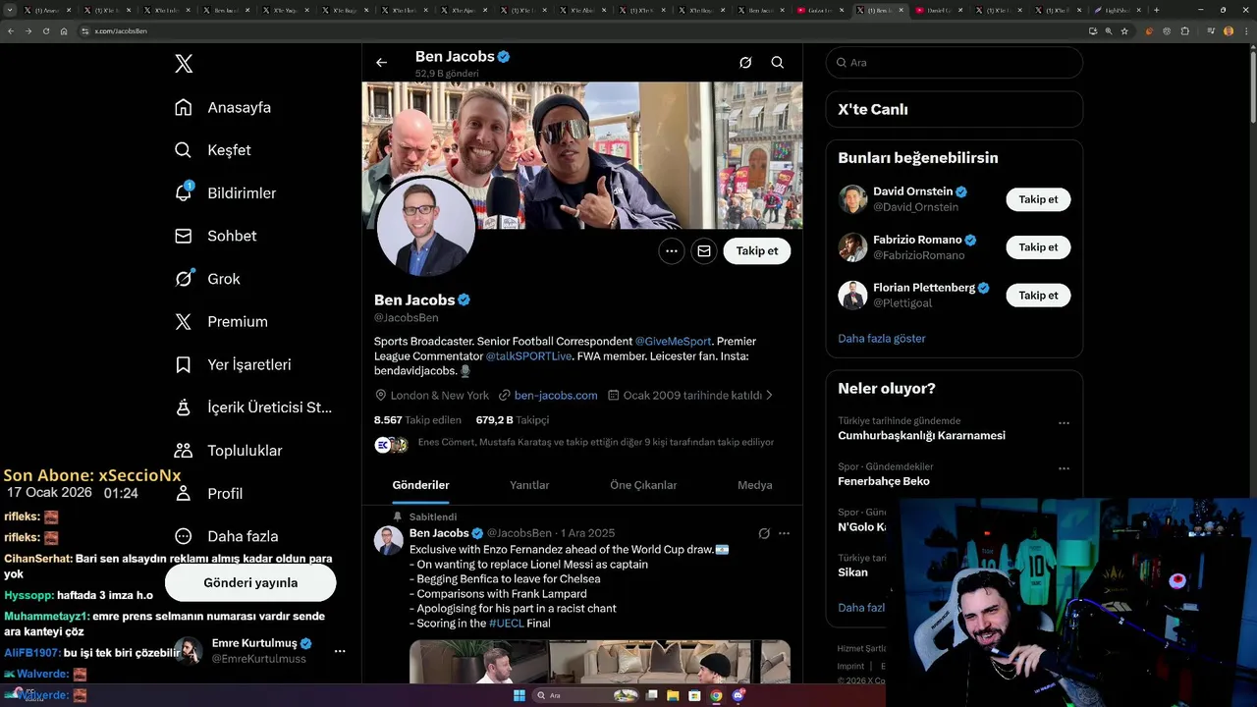Open Emre Kurtulmuş account options menu
Image resolution: width=1257 pixels, height=707 pixels.
340,651
